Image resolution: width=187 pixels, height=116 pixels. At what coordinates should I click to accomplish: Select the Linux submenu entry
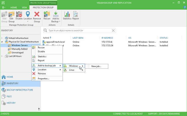74,70
